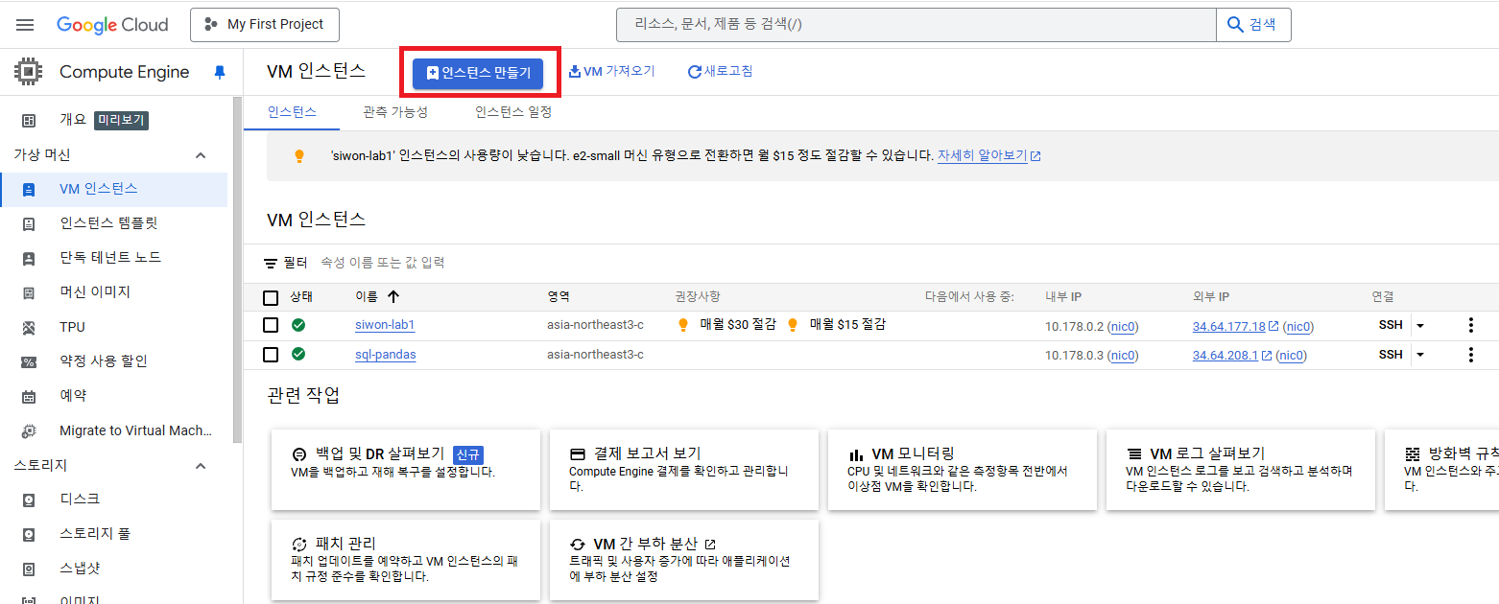1499x604 pixels.
Task: Click the 약정 사용 할인 percent icon
Action: click(x=29, y=361)
